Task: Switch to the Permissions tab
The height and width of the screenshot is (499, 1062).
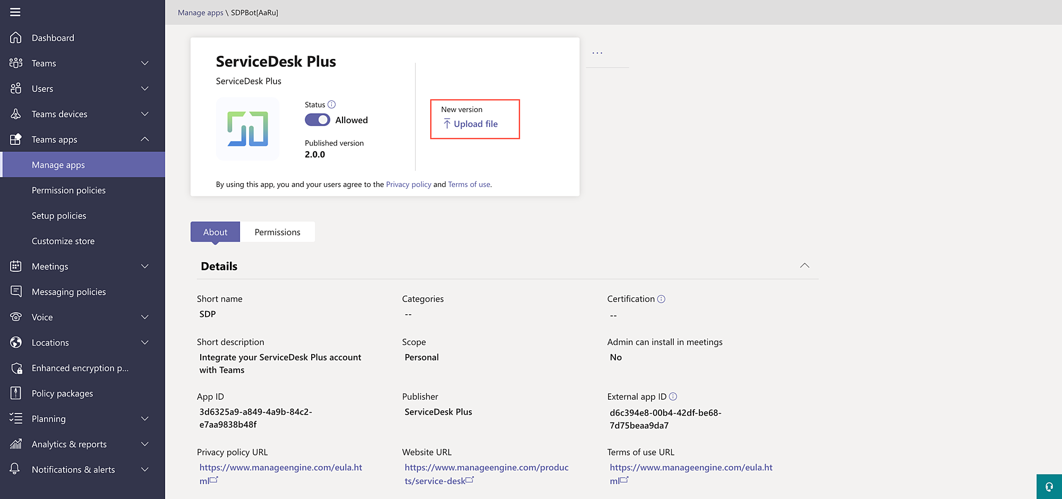Action: point(277,232)
